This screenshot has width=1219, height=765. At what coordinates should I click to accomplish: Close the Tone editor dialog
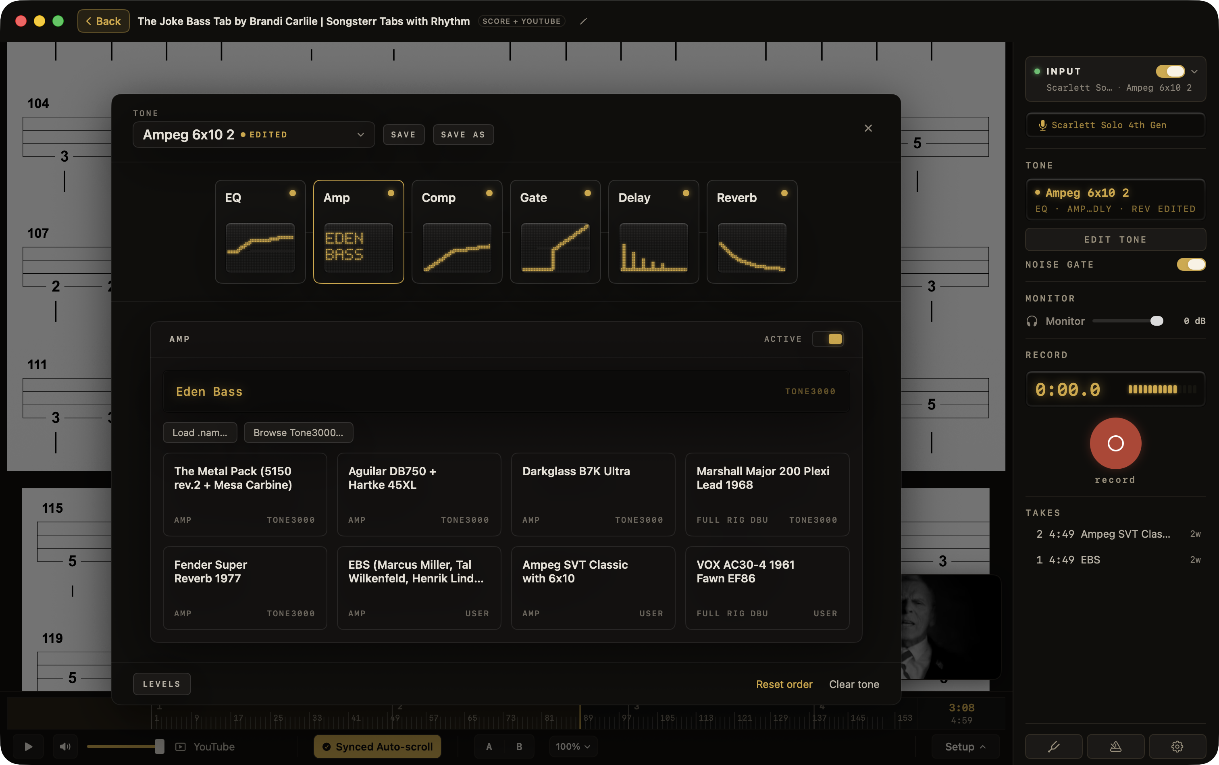tap(868, 128)
